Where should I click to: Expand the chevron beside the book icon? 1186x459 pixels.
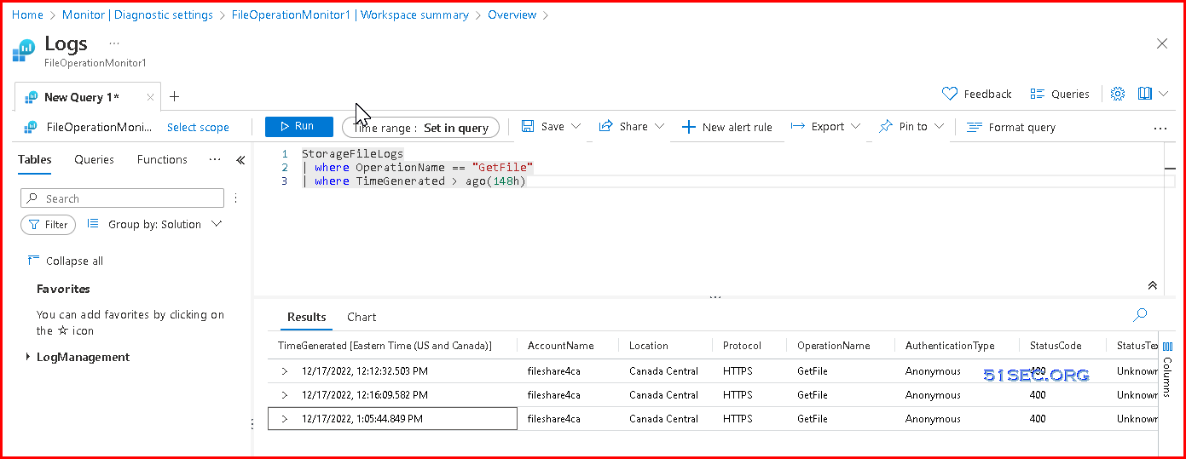point(1163,94)
